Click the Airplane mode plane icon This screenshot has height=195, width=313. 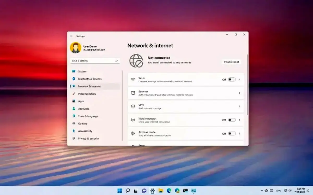[133, 134]
